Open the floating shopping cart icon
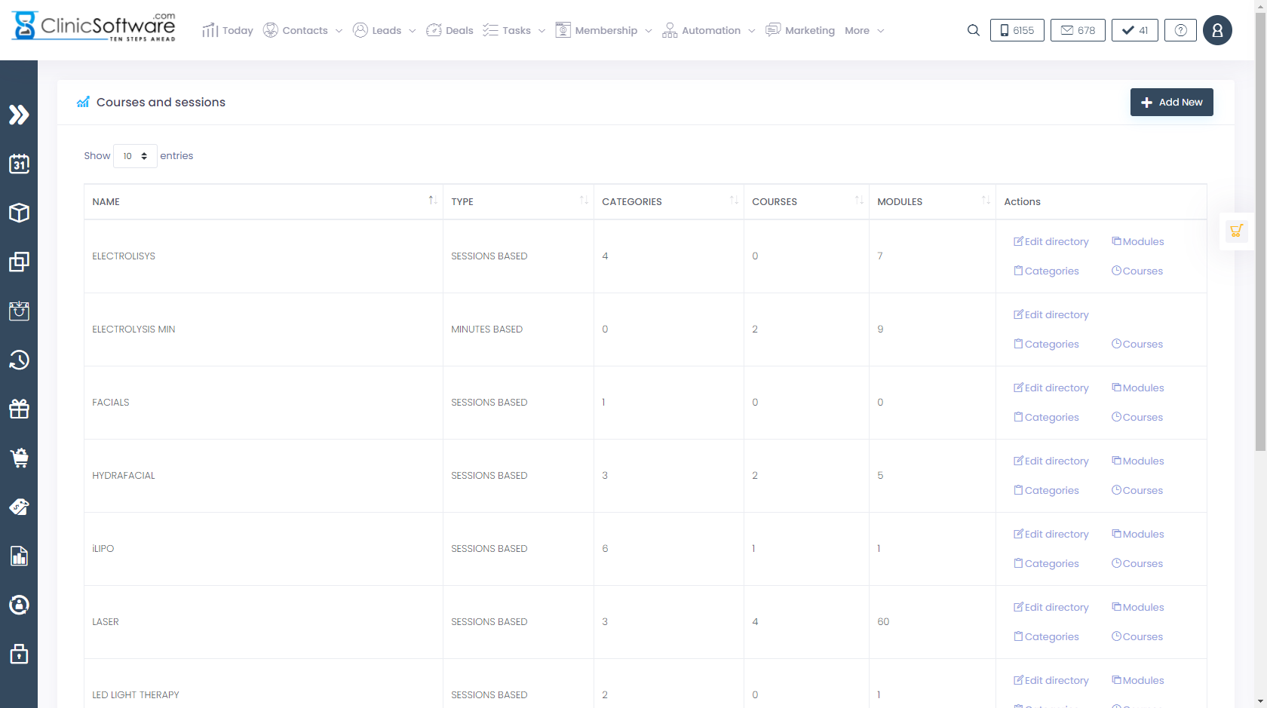The width and height of the screenshot is (1267, 708). coord(1236,231)
